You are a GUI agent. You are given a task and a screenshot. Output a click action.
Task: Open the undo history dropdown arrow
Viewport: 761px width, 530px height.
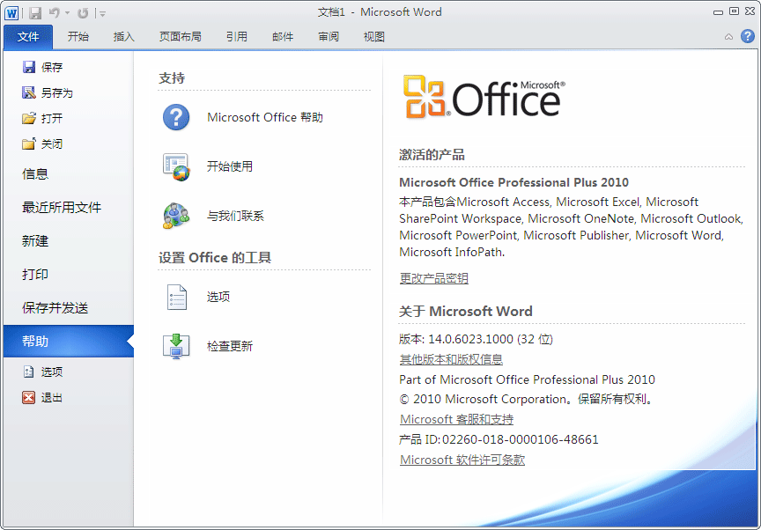pos(67,13)
